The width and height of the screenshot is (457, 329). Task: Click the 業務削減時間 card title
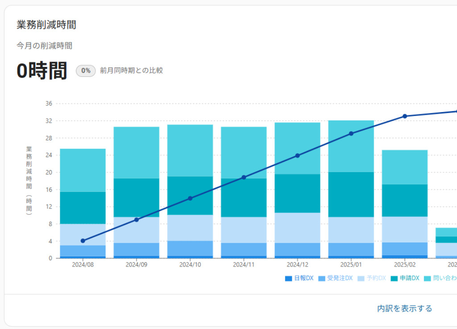coord(46,25)
